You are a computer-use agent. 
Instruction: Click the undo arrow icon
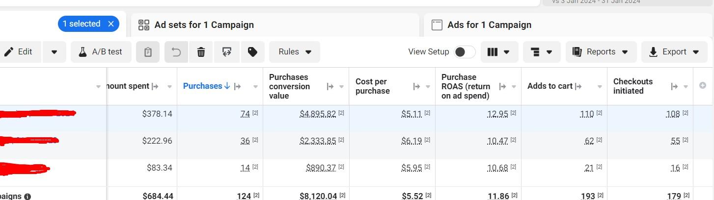click(176, 52)
